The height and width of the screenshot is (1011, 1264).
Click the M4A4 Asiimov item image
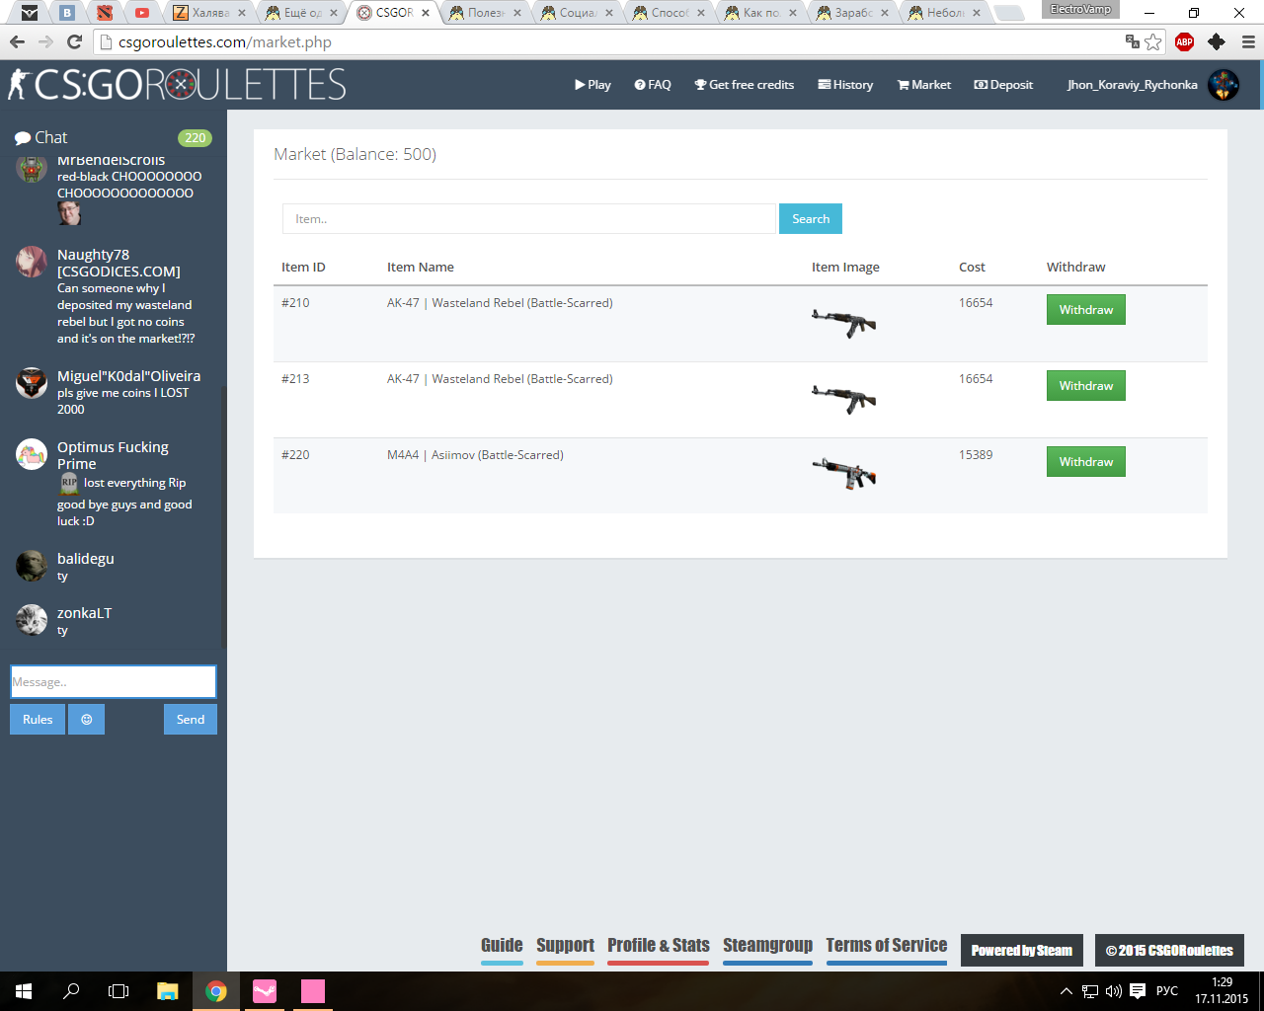[x=844, y=473]
